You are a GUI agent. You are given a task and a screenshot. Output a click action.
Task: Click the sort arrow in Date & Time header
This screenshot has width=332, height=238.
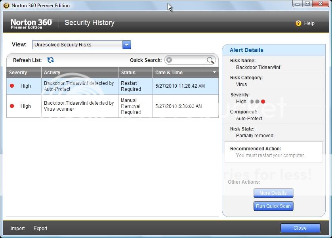click(214, 72)
